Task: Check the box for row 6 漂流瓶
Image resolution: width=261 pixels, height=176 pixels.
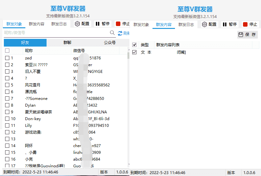Action: [7, 92]
